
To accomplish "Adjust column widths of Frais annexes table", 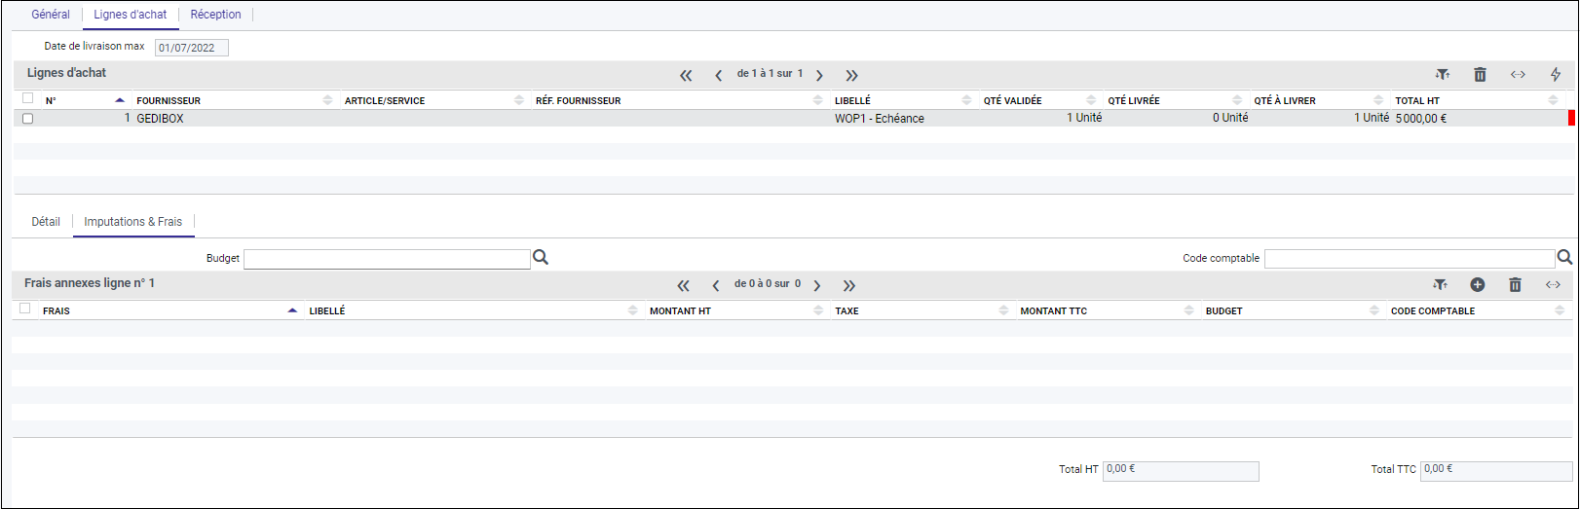I will (x=1553, y=285).
